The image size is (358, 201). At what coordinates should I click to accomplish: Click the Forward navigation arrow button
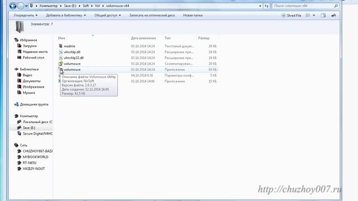(x=21, y=6)
